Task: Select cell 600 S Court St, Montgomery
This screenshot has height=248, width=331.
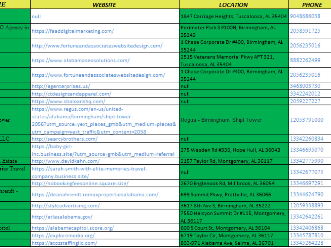Action: (x=234, y=228)
